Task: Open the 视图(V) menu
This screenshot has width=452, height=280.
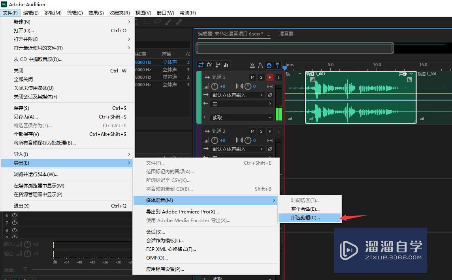Action: tap(143, 13)
